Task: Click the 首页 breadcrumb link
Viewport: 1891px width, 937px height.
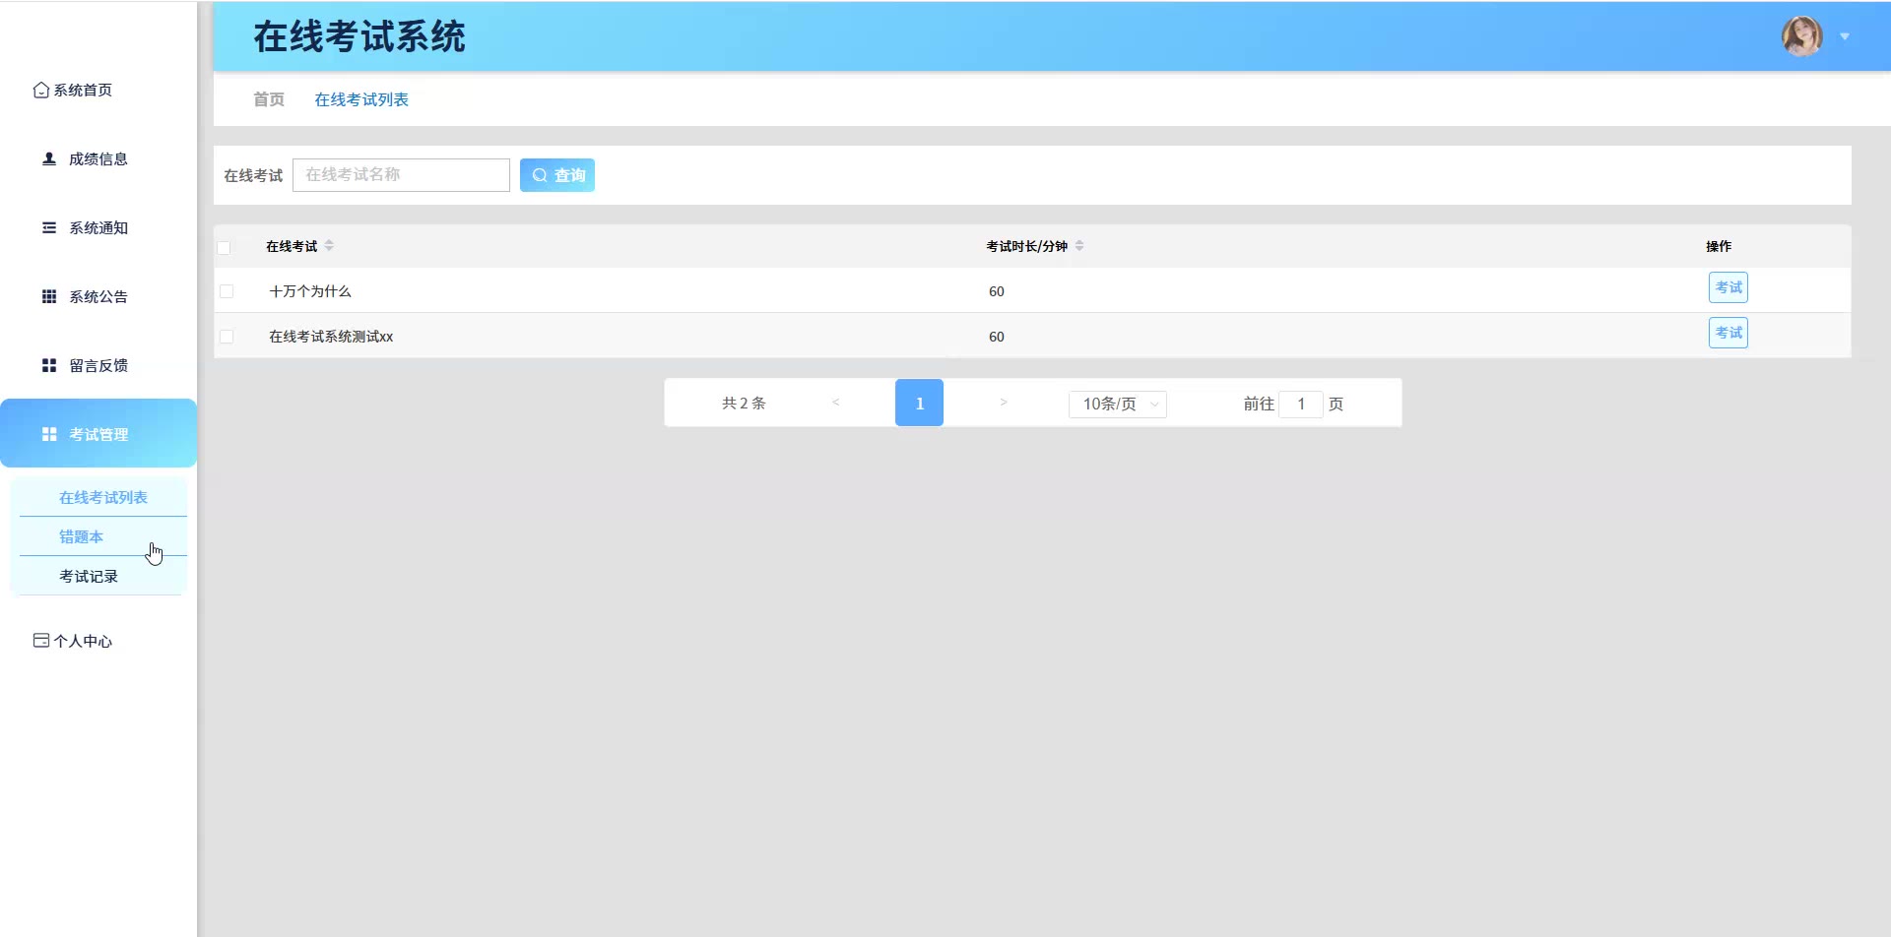Action: pyautogui.click(x=269, y=99)
